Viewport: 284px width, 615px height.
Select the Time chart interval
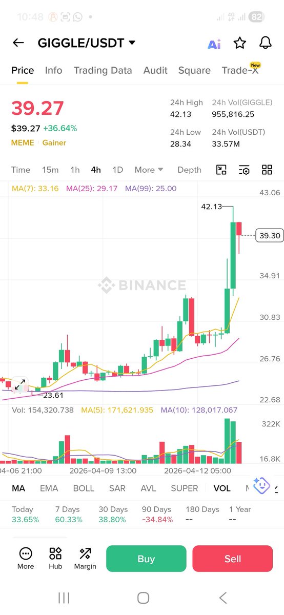[21, 170]
